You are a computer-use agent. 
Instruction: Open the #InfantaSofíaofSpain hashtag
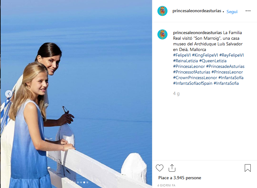pos(193,83)
